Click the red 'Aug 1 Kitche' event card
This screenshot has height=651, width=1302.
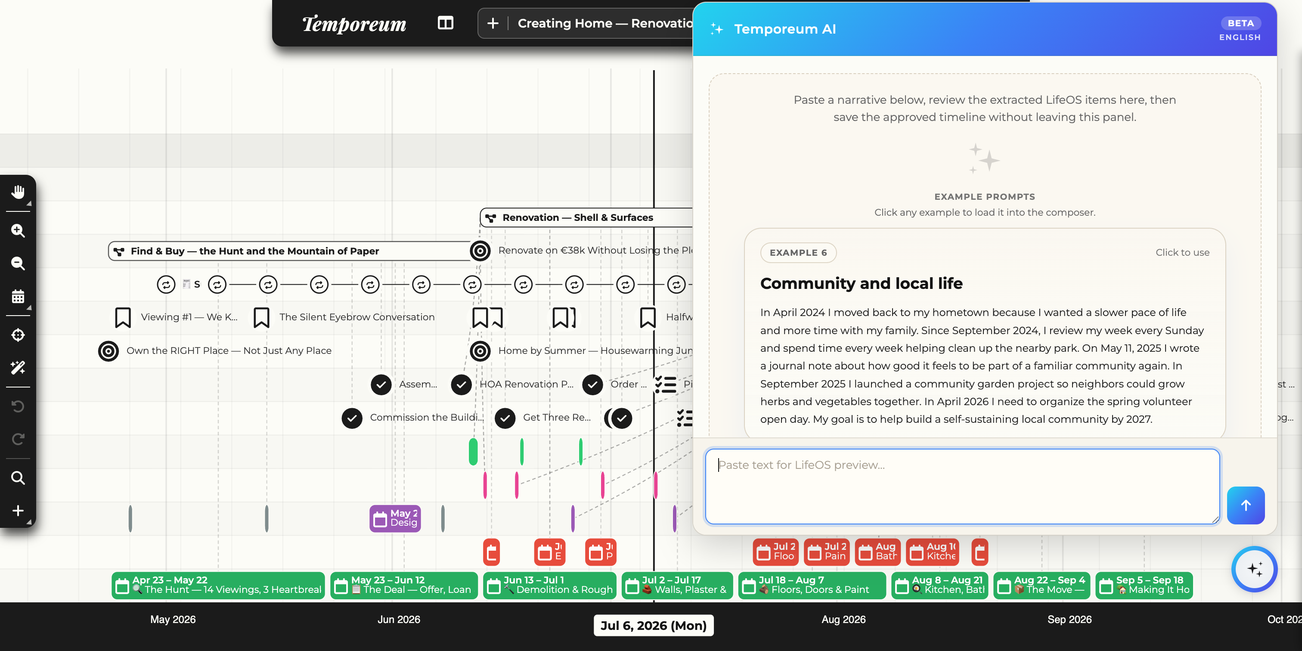[933, 552]
